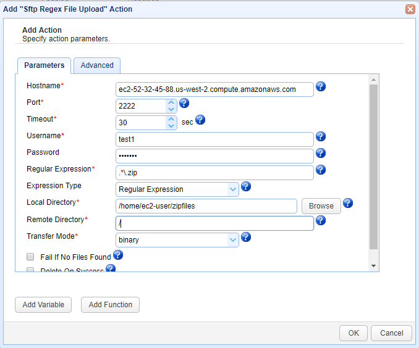The image size is (419, 348).
Task: Close the dialog with the red X
Action: tap(410, 9)
